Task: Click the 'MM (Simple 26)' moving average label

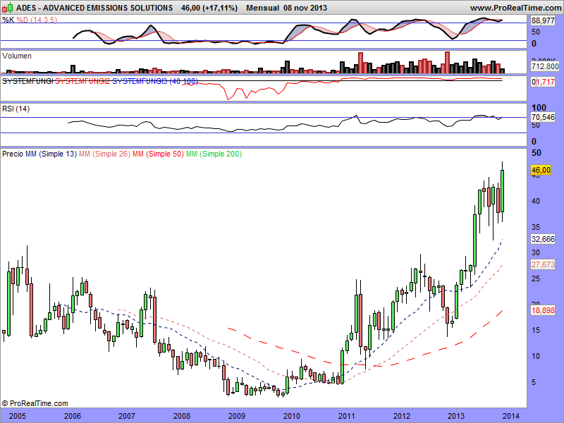Action: [x=104, y=154]
